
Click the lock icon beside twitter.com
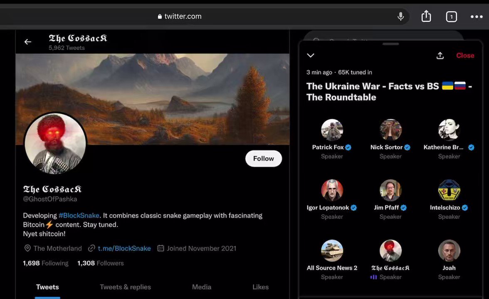[160, 17]
